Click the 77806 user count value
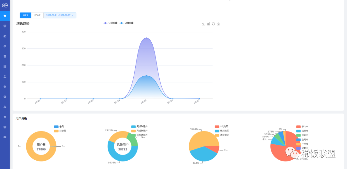This screenshot has height=169, width=347. coord(41,149)
